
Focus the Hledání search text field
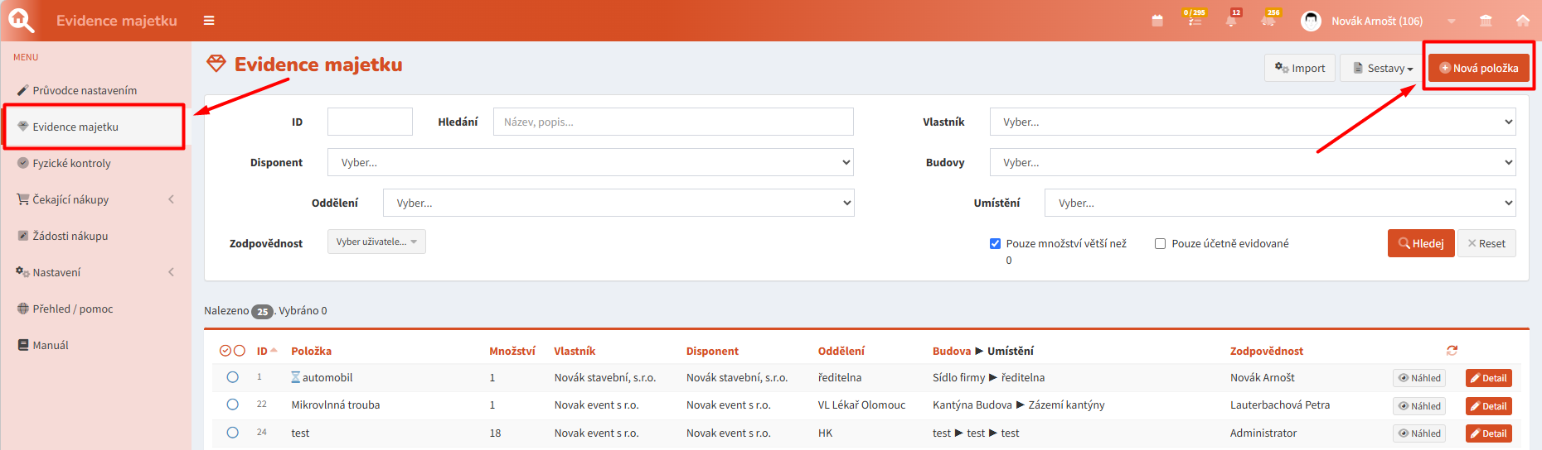tap(673, 122)
